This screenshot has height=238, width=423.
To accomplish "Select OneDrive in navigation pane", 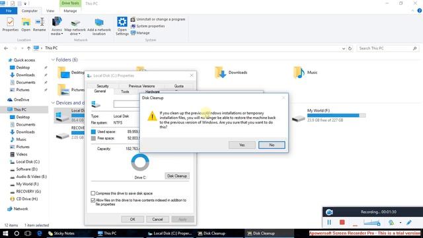I will point(21,100).
